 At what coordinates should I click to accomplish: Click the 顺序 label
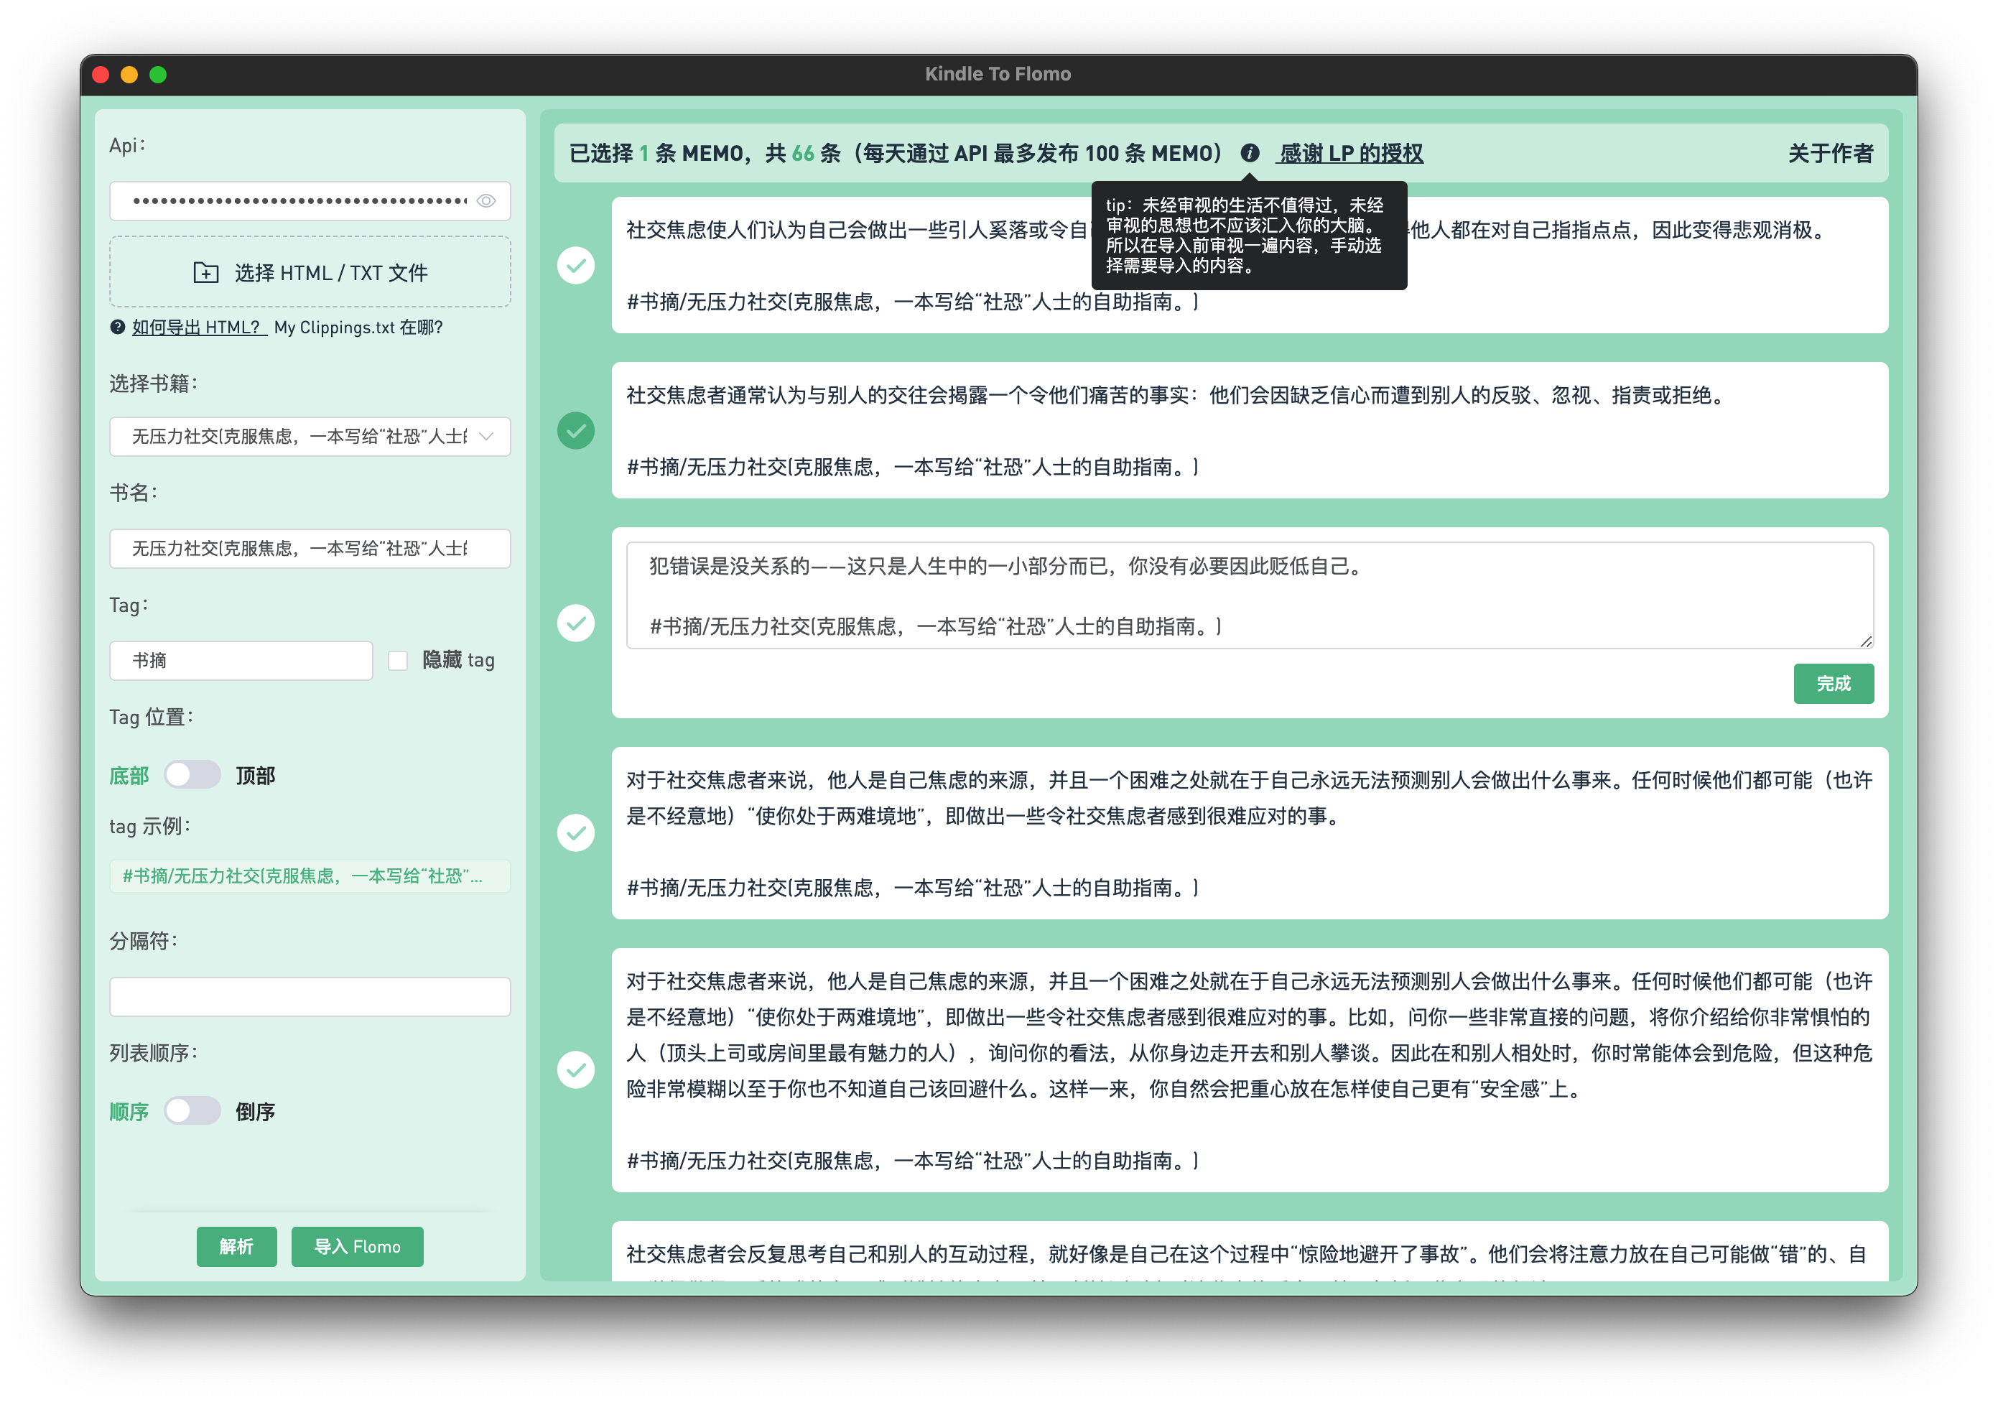(129, 1110)
